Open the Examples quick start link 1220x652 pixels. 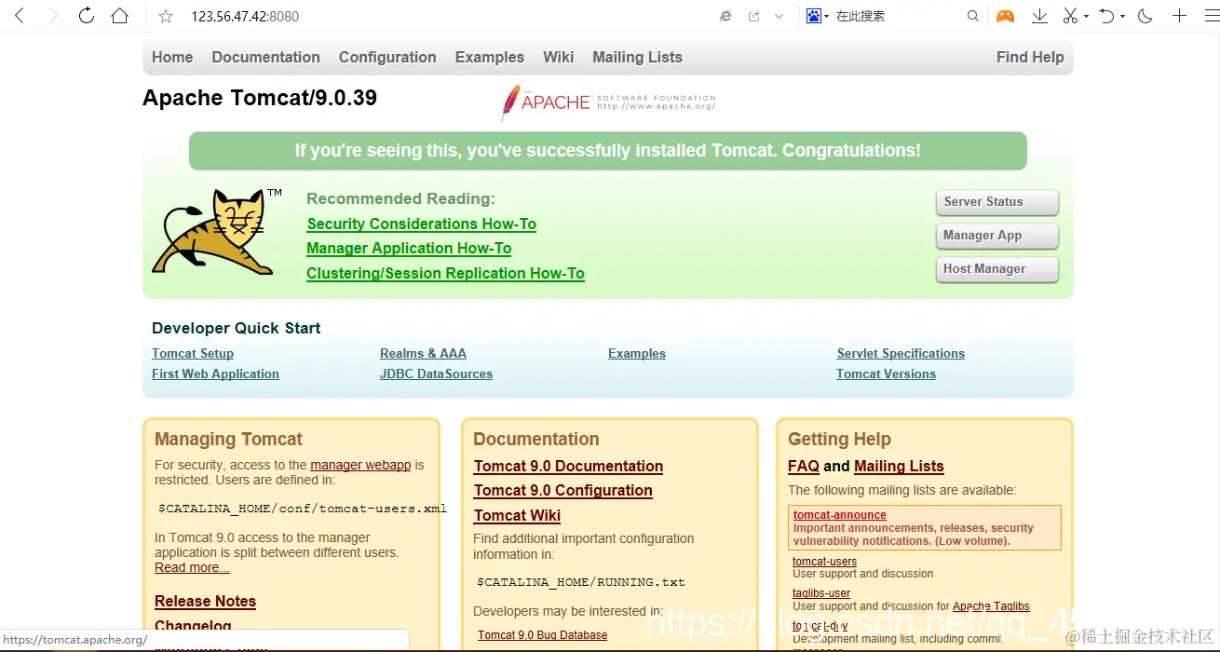coord(637,353)
